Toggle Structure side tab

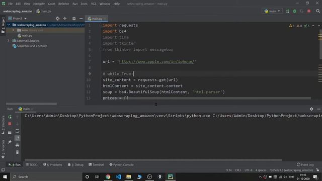tap(3, 125)
